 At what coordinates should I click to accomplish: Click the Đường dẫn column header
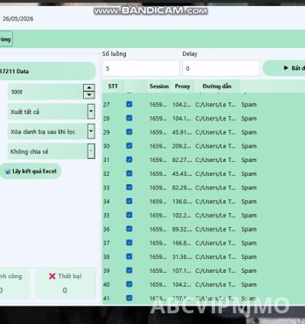coord(217,86)
